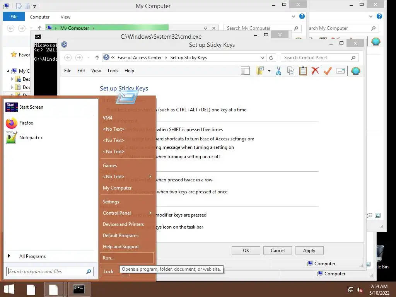The image size is (396, 297).
Task: Click the Copy pages icon
Action: pyautogui.click(x=291, y=71)
